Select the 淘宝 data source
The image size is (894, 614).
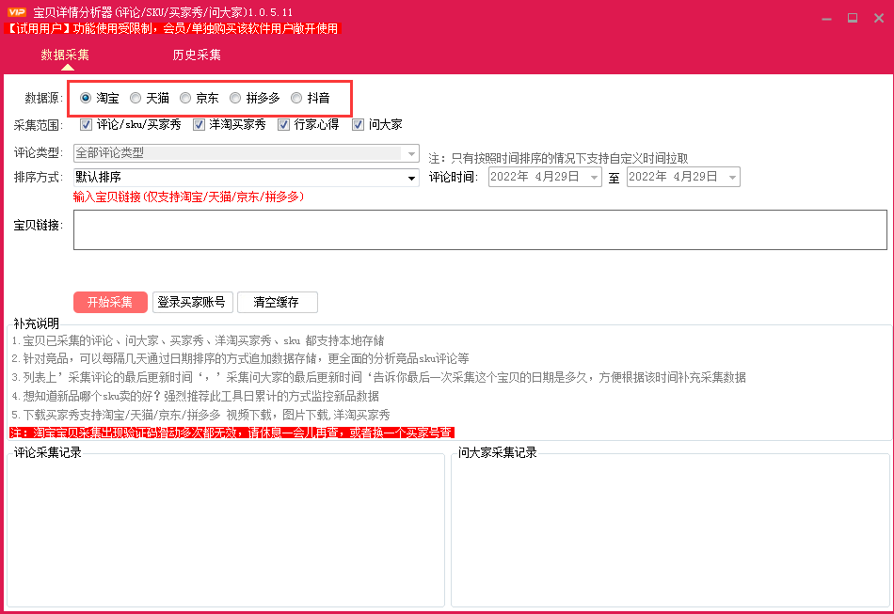point(85,97)
